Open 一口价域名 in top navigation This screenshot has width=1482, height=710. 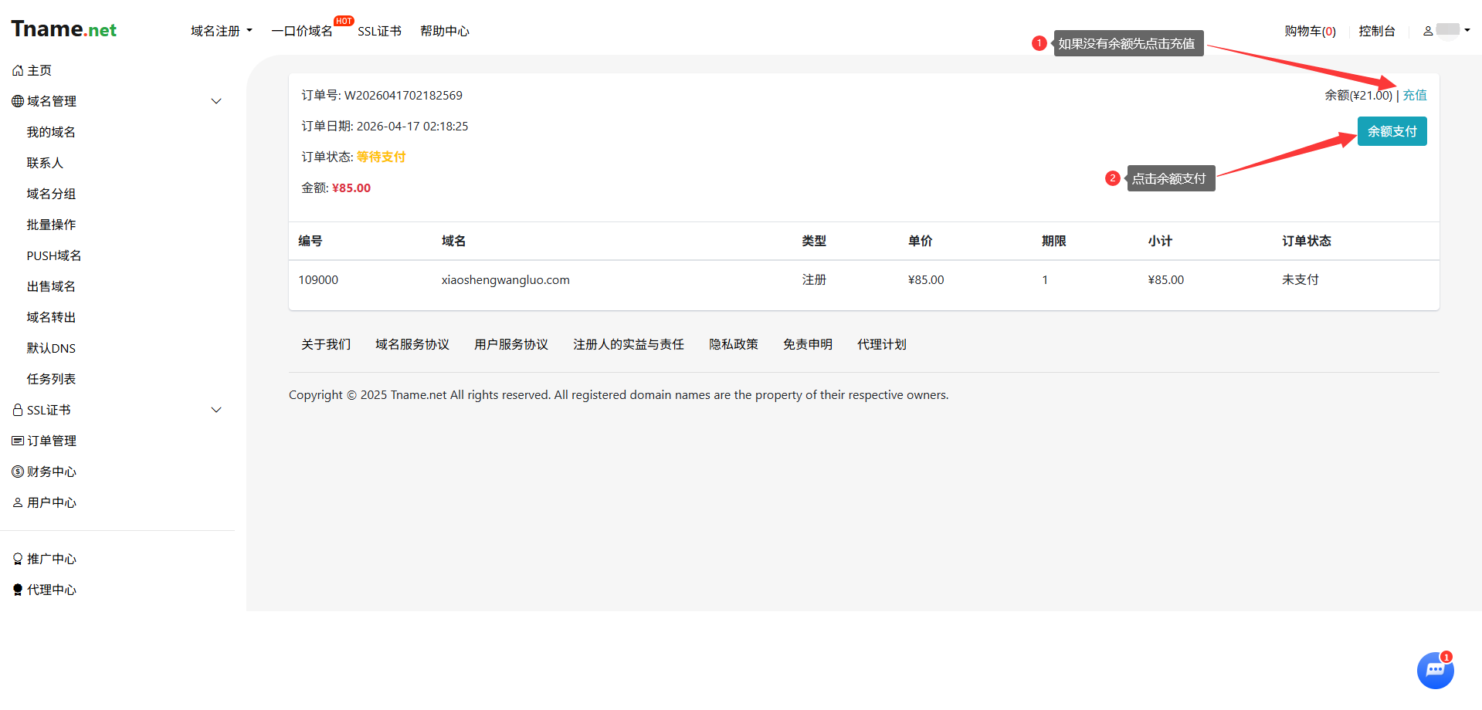click(x=302, y=31)
